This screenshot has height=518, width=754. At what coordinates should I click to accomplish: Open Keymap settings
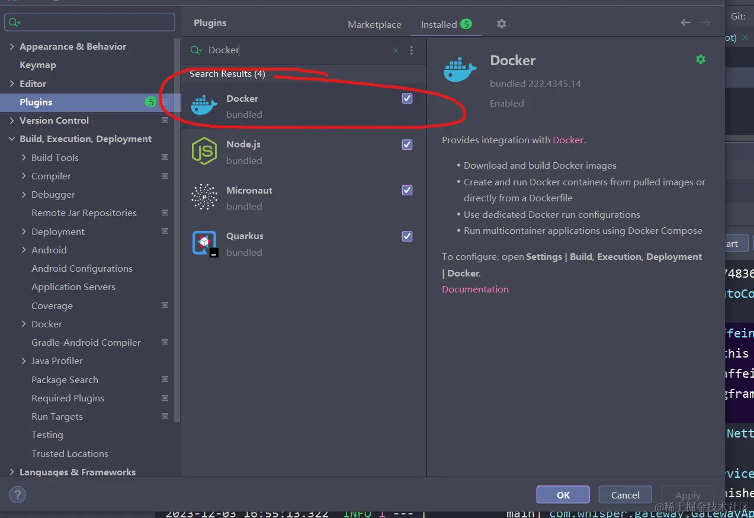coord(38,65)
